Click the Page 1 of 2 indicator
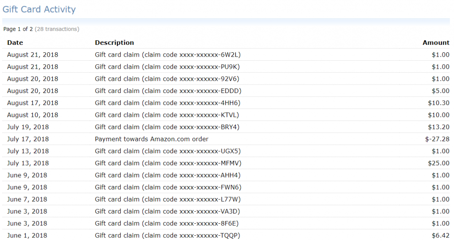The image size is (454, 241). pyautogui.click(x=18, y=29)
